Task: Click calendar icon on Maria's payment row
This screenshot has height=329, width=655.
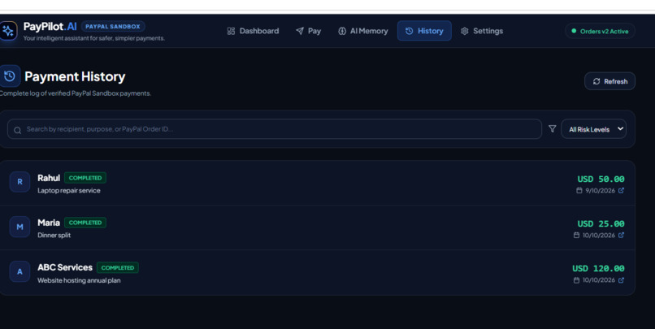Action: 576,235
